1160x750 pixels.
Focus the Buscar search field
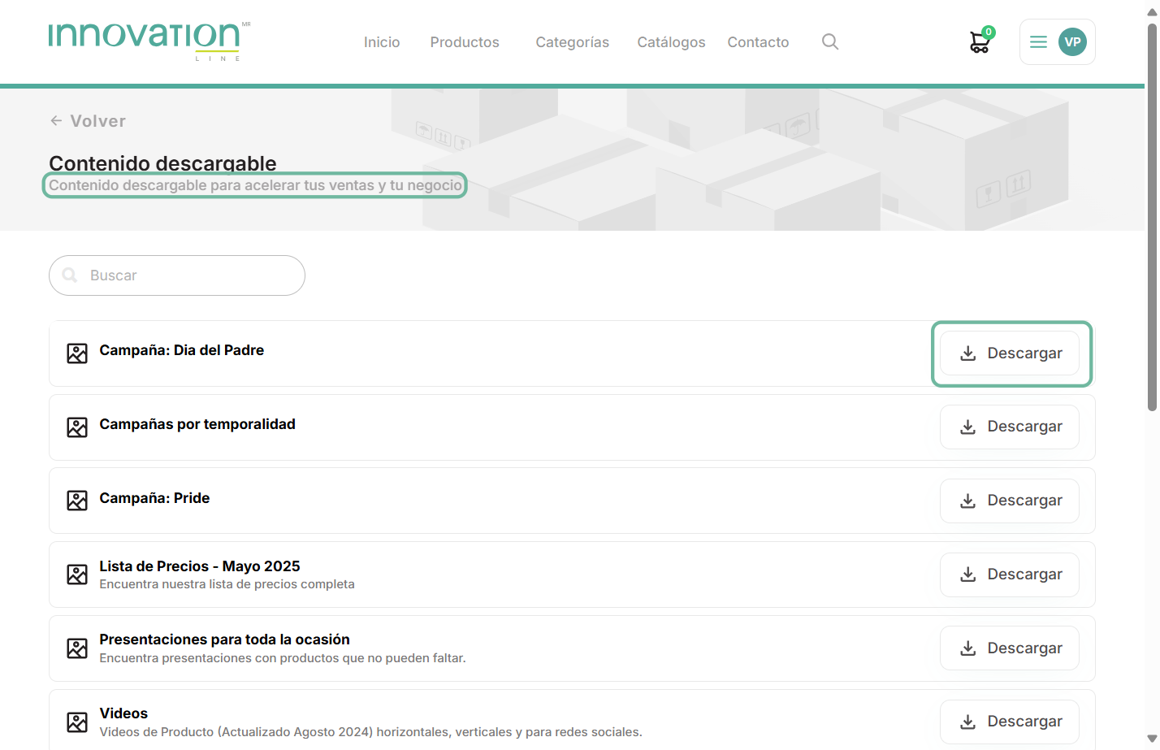tap(177, 275)
